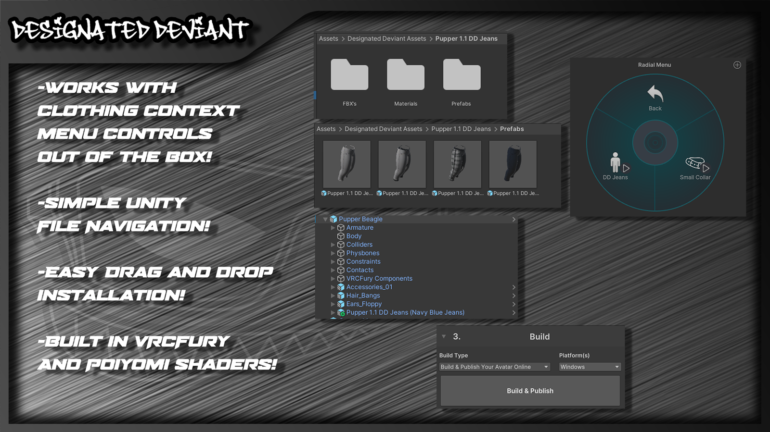Select the plaid jeans prefab thumbnail
This screenshot has height=432, width=770.
click(457, 164)
